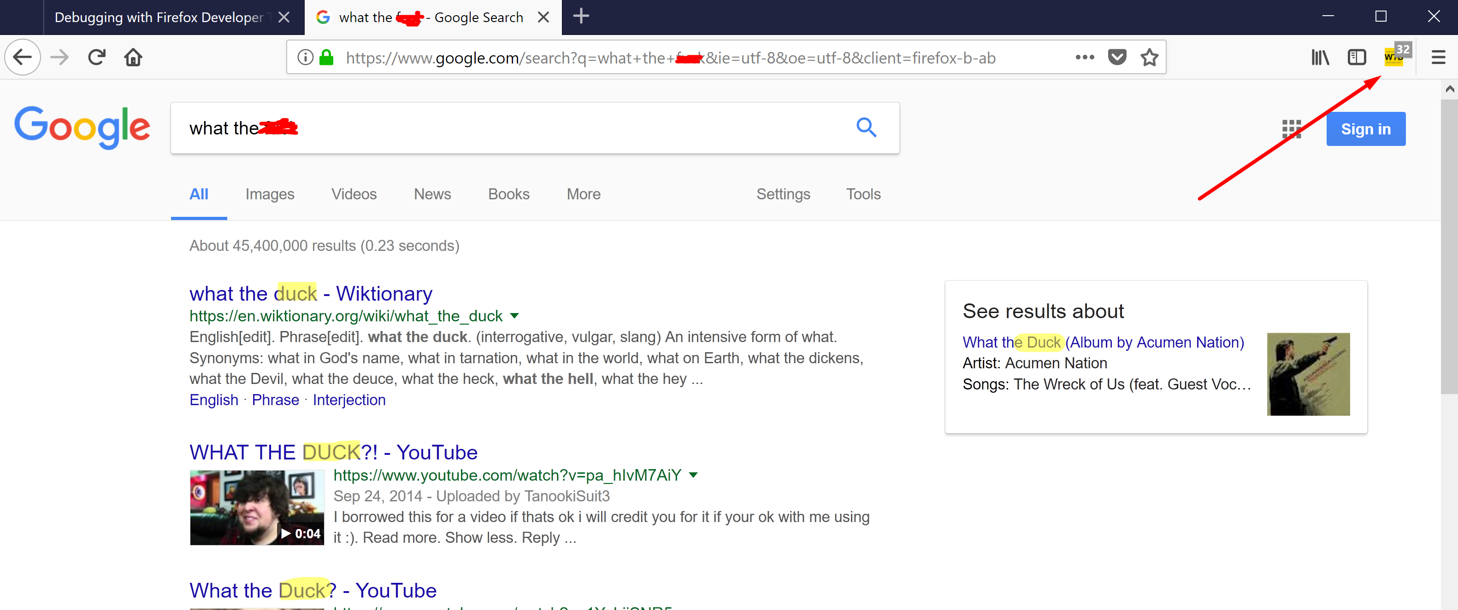Save page to Pocket
The height and width of the screenshot is (610, 1458).
point(1117,57)
